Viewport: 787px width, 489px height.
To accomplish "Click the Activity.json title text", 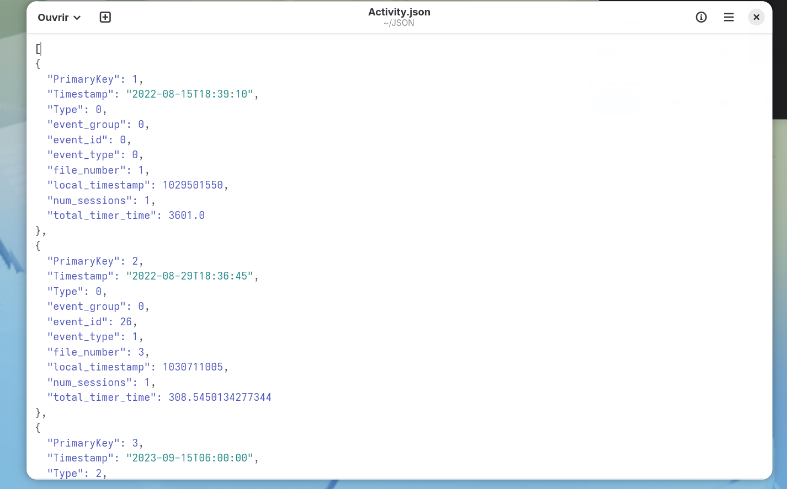I will click(399, 12).
